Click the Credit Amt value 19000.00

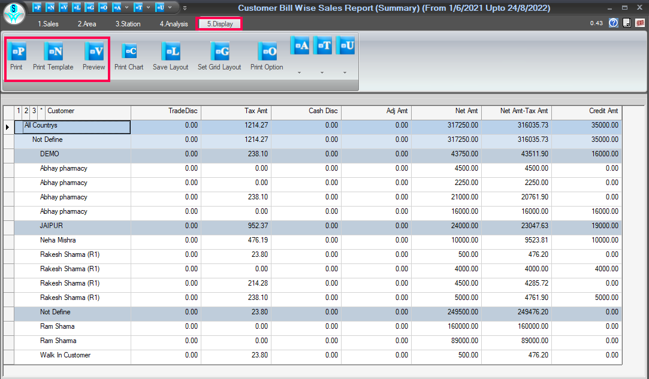pos(605,226)
